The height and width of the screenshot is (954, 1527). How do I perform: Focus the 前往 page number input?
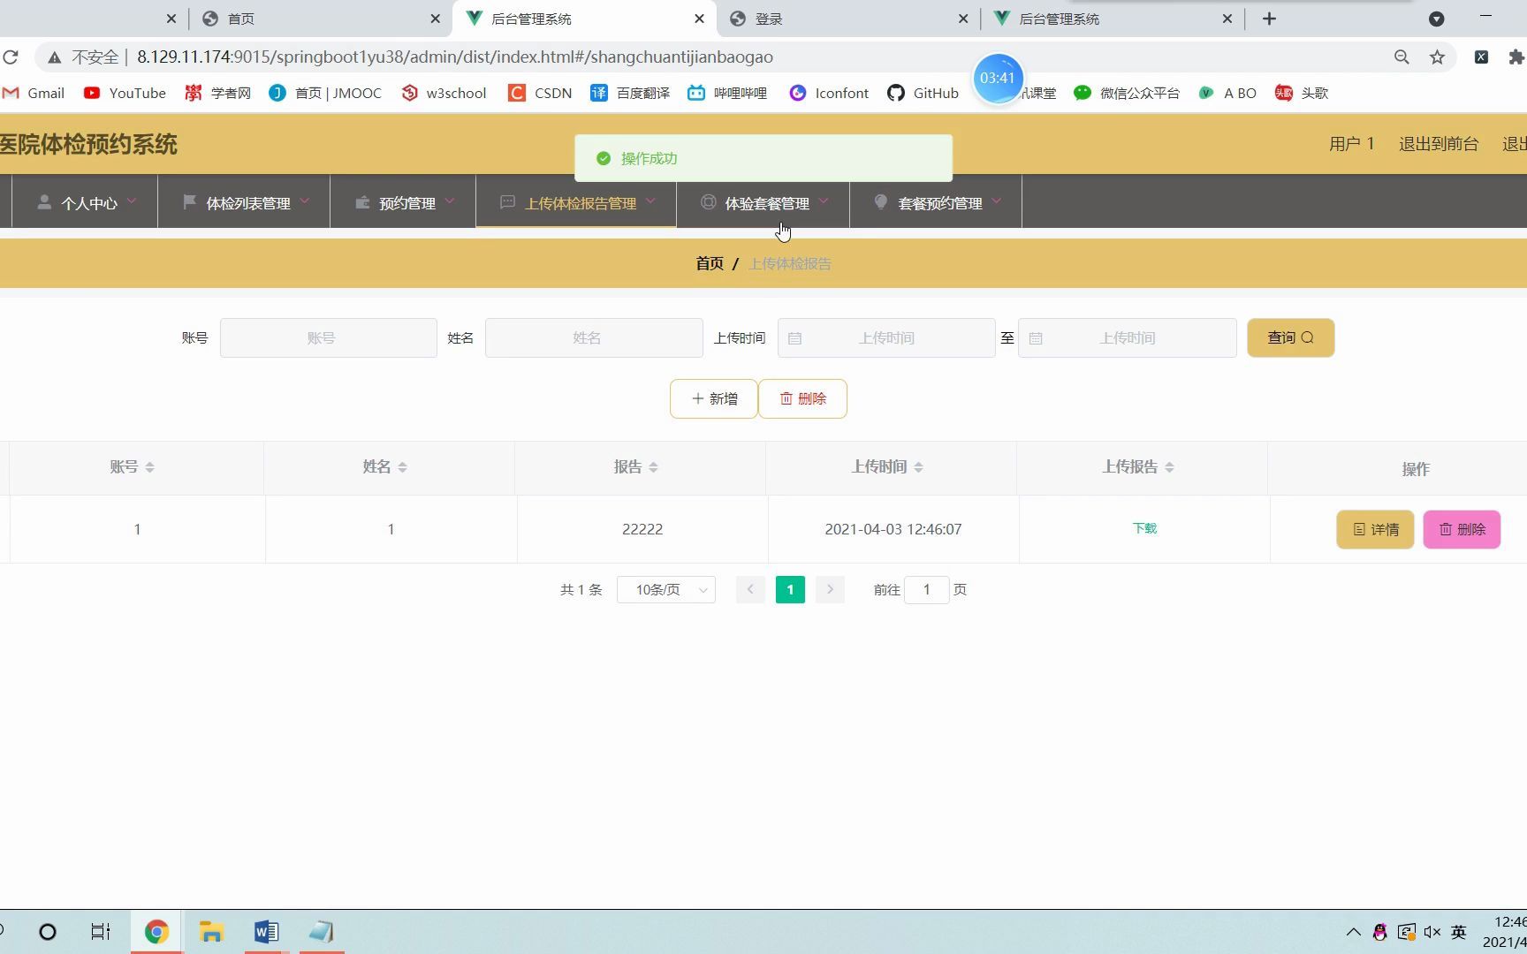coord(927,589)
